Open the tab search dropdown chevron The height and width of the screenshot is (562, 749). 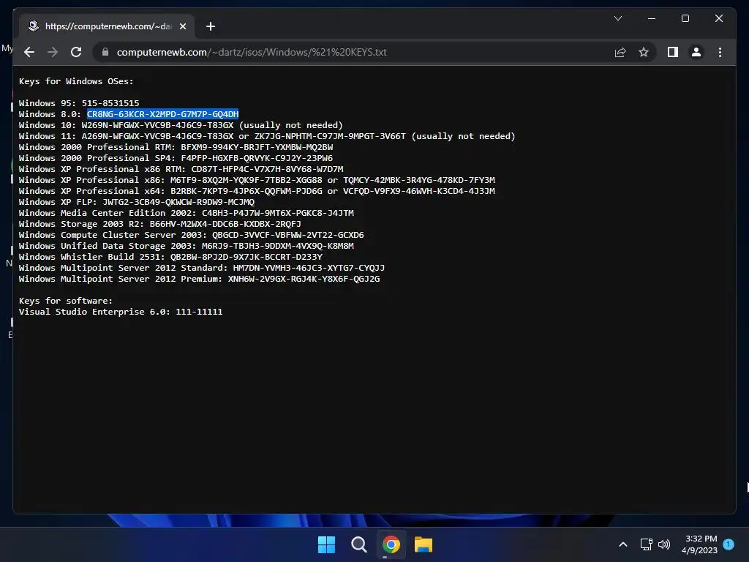click(x=617, y=18)
